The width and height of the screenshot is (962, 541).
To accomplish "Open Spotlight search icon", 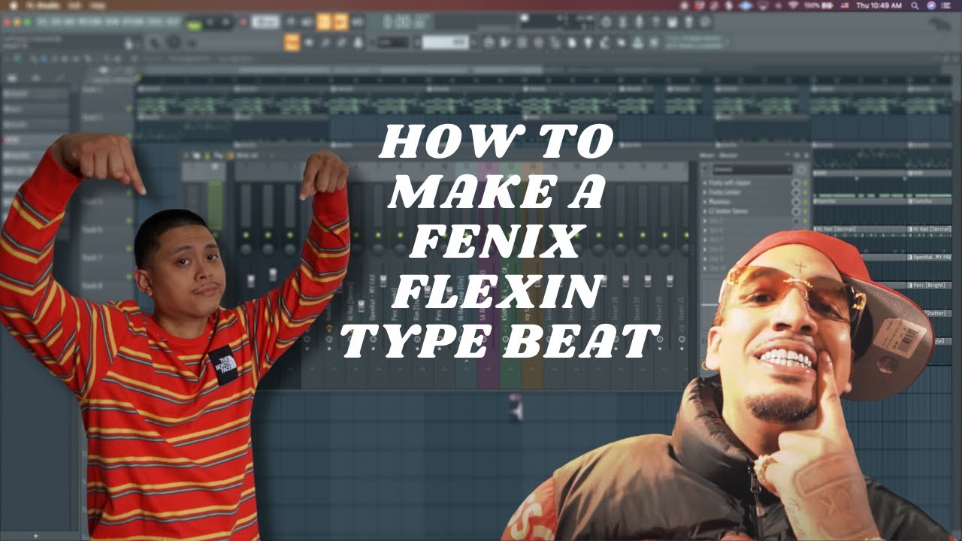I will [913, 5].
